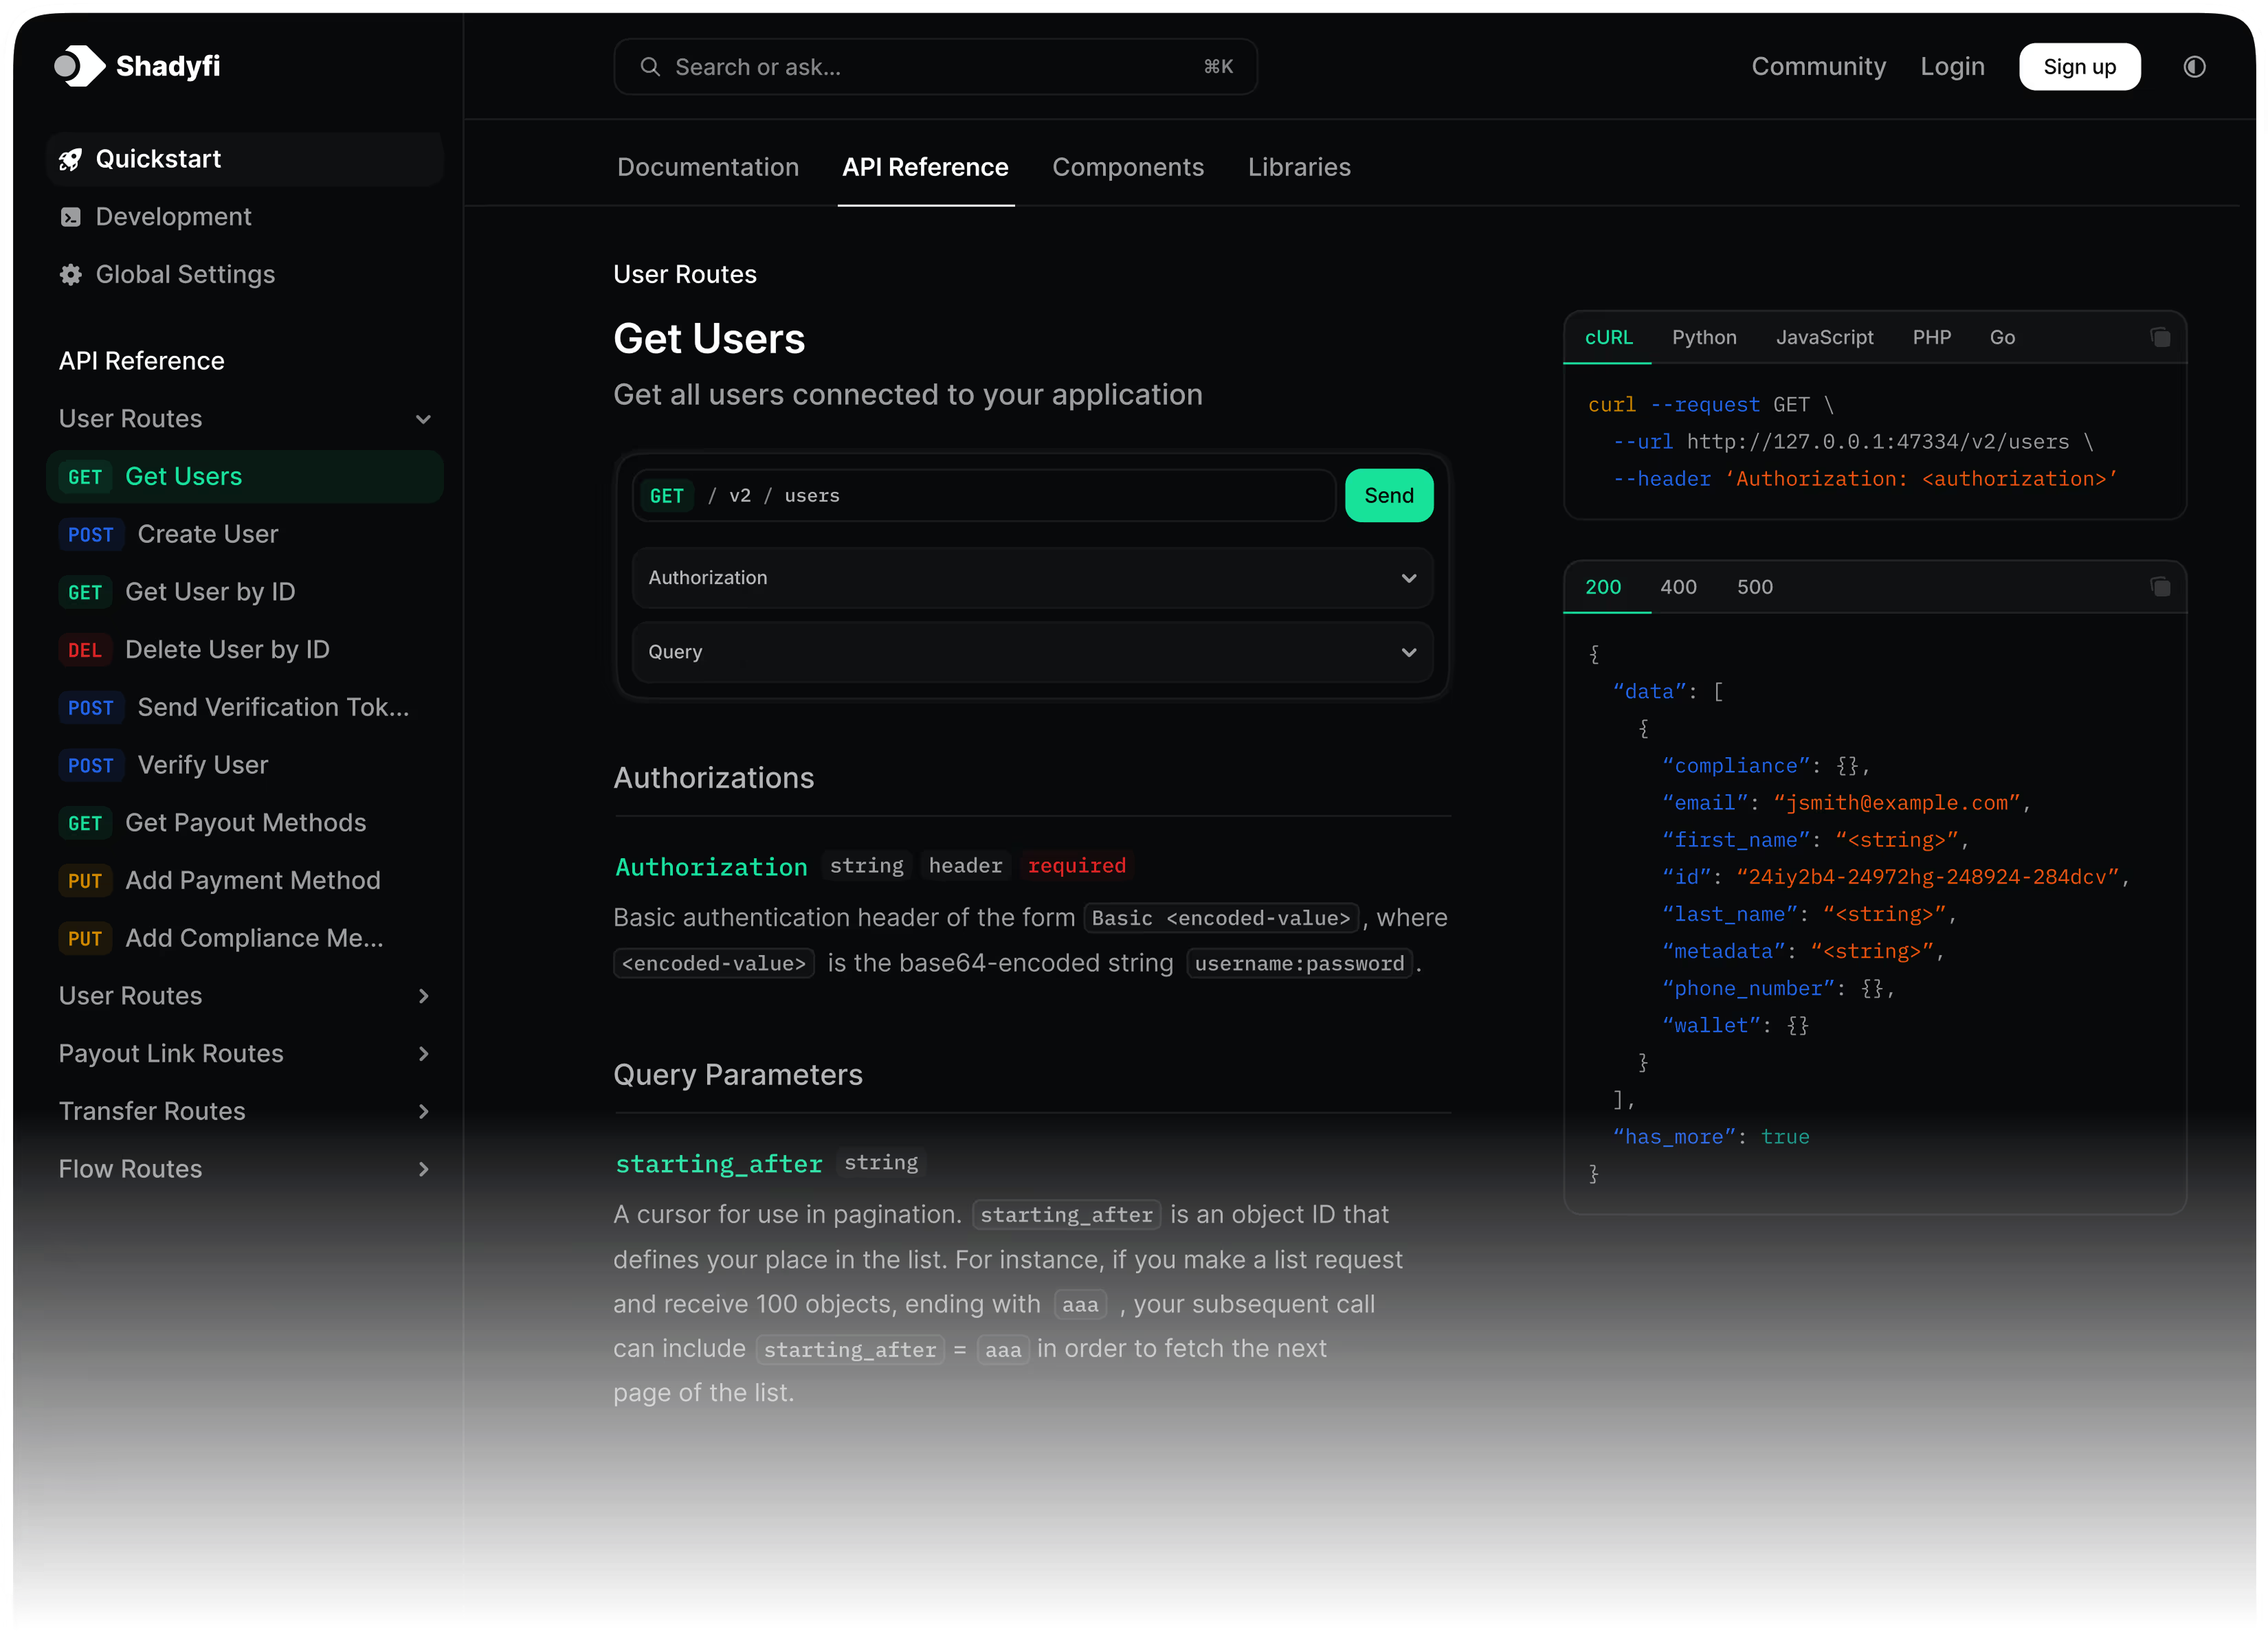Copy the cURL request snippet
Screen dimensions: 2268x1647
click(2160, 337)
